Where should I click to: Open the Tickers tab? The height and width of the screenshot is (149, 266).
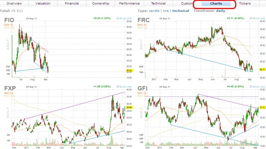(x=245, y=3)
